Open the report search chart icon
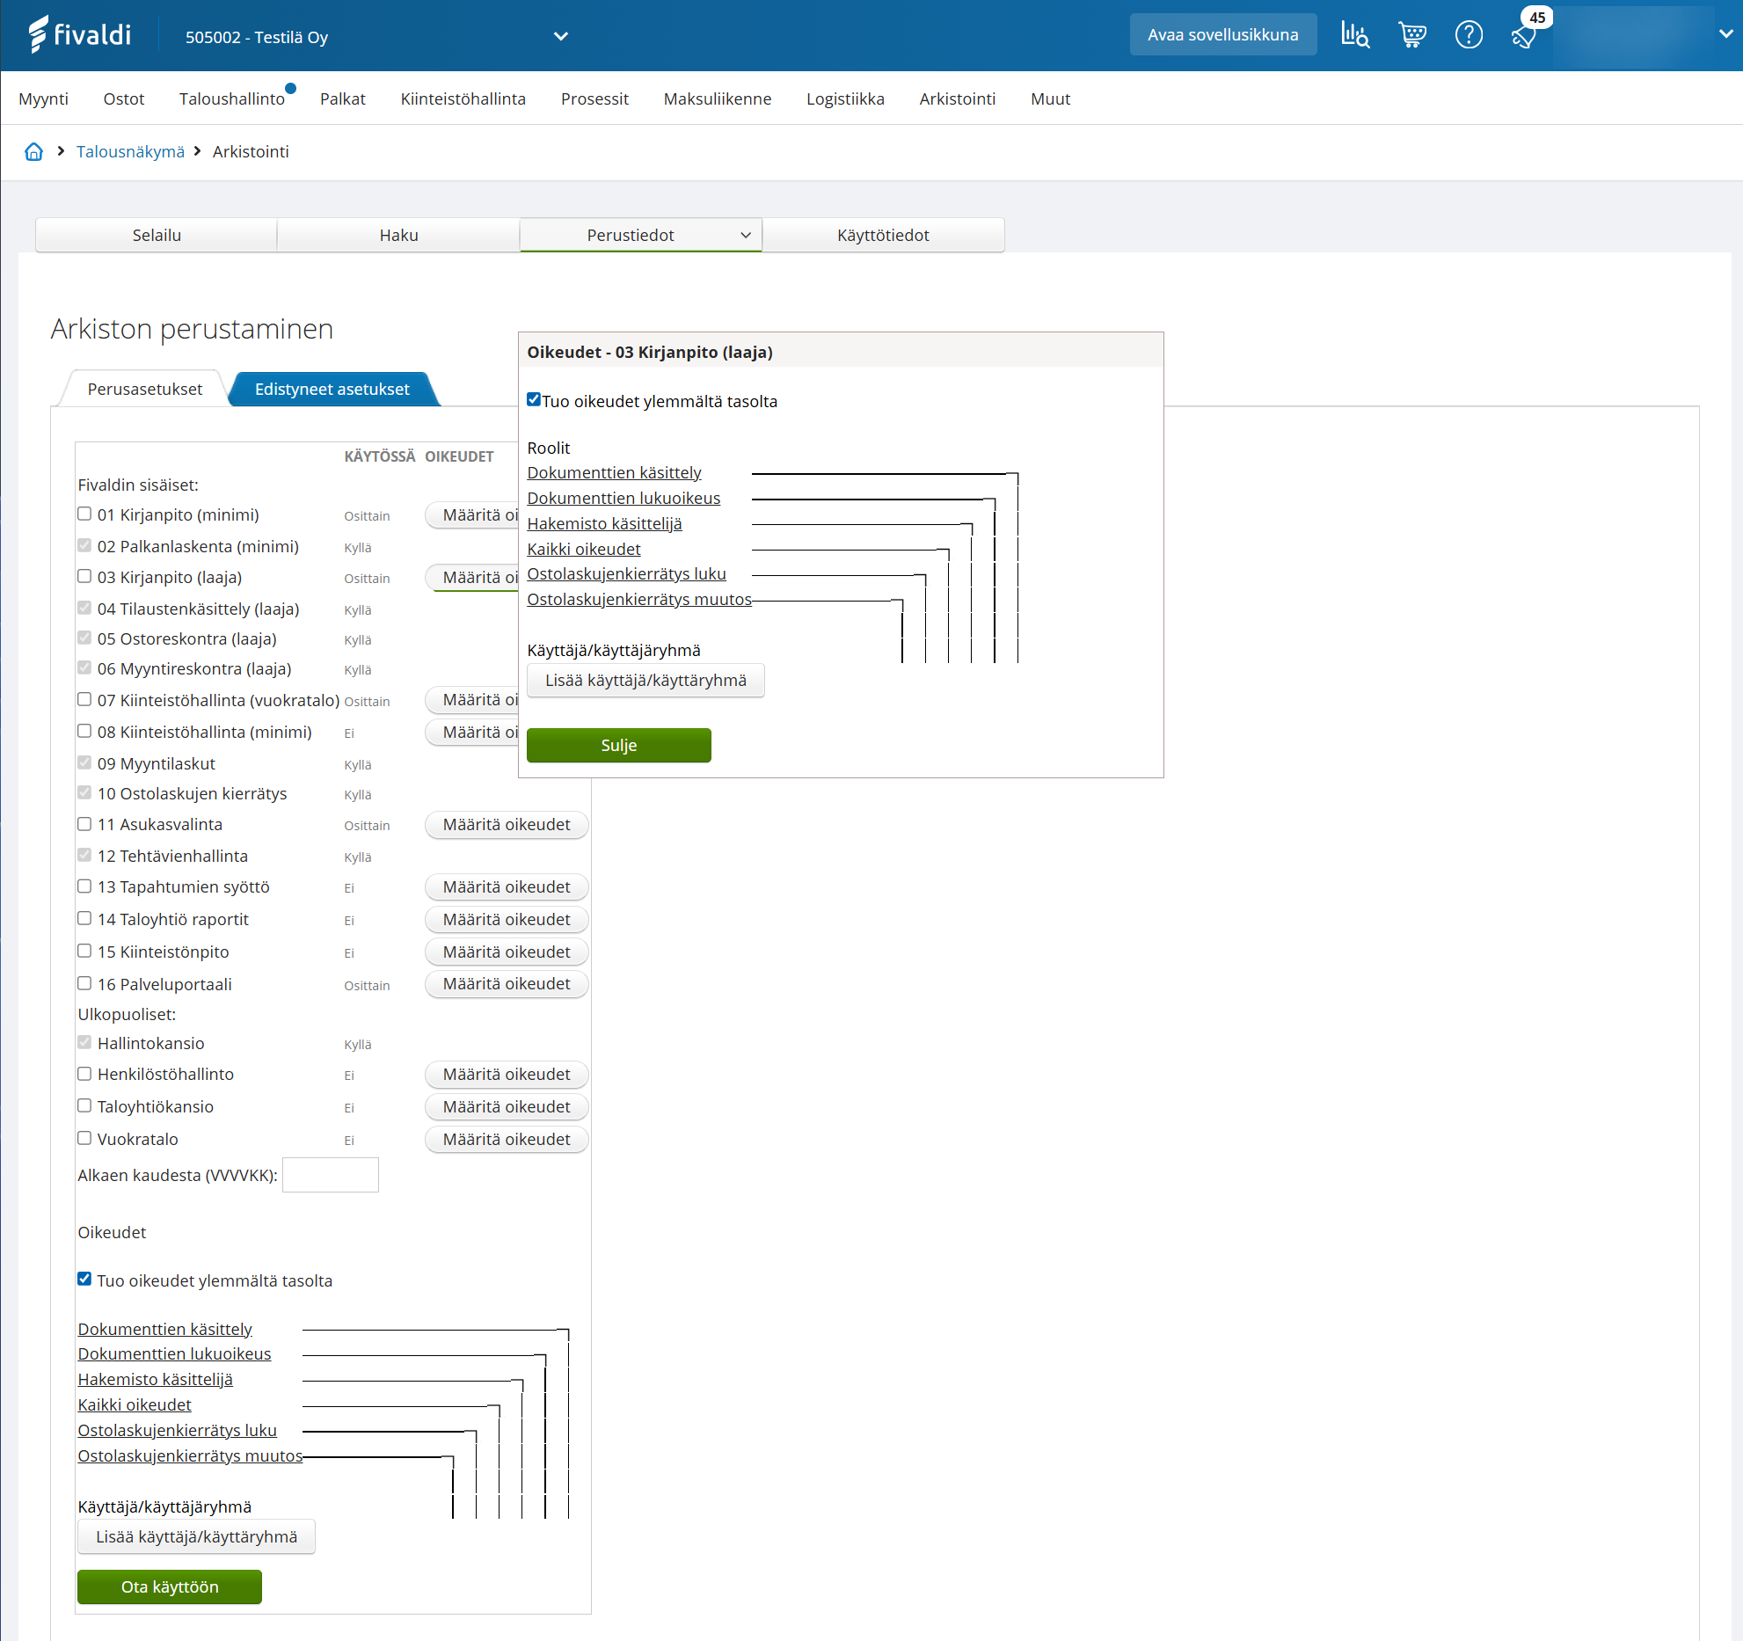The width and height of the screenshot is (1743, 1641). (1354, 35)
